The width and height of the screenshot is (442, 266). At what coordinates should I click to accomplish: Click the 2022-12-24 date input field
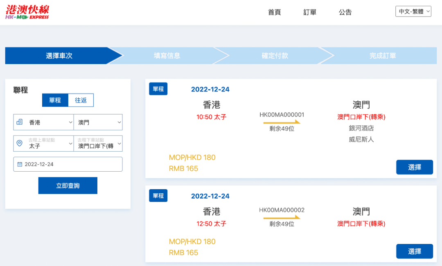[x=68, y=164]
